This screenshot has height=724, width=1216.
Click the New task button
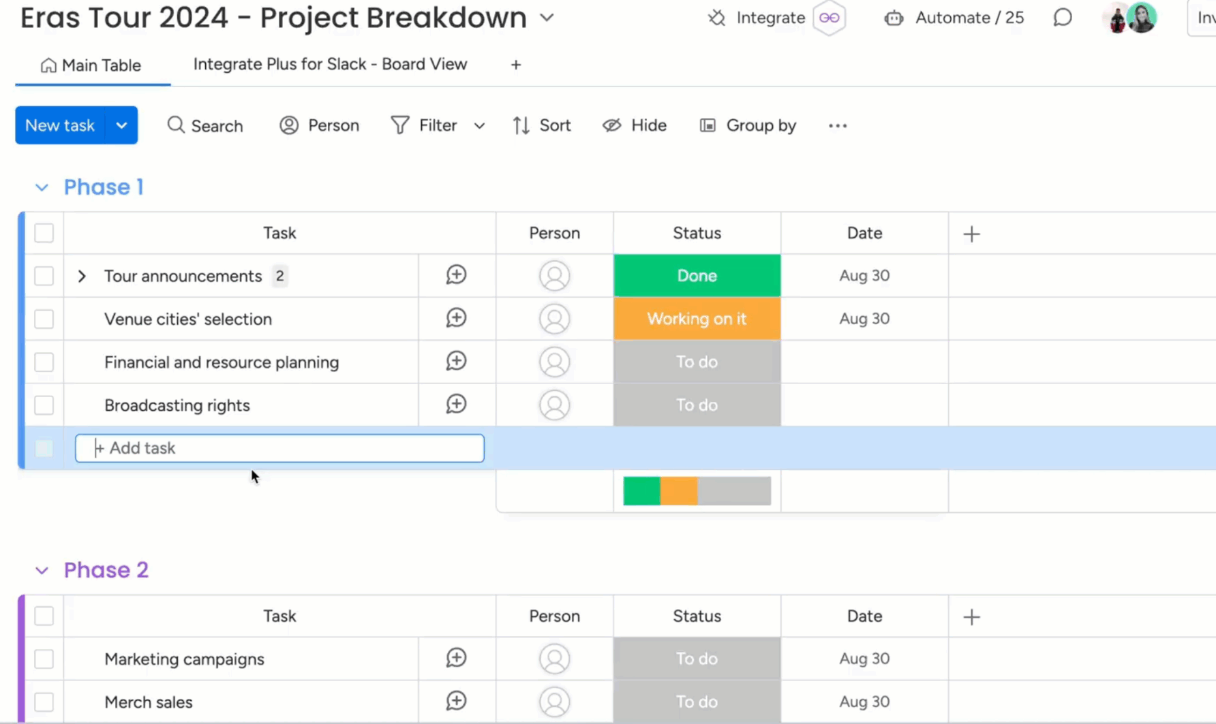coord(60,125)
